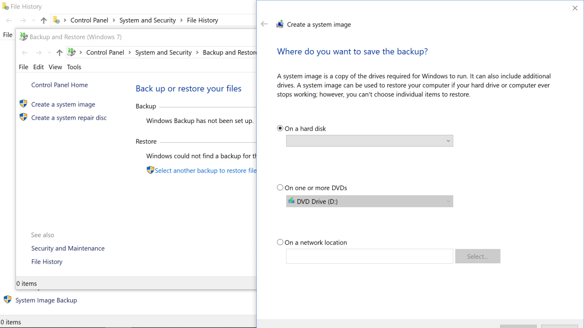Screen dimensions: 584x328
Task: Click back arrow in Create a system image wizard
Action: pyautogui.click(x=264, y=24)
